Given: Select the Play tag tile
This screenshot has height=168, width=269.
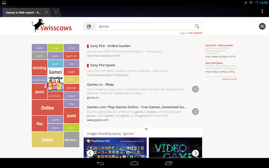Looking at the screenshot, I should (39, 124).
